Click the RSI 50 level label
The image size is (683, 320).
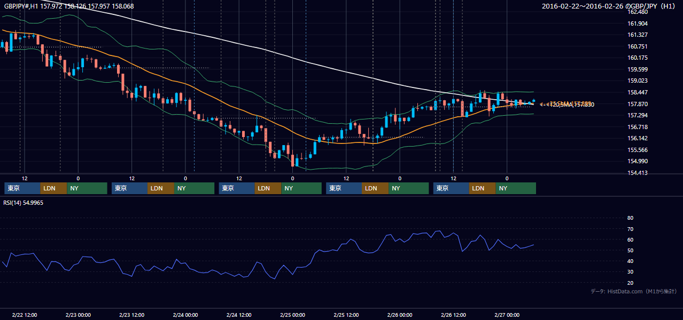tap(630, 250)
